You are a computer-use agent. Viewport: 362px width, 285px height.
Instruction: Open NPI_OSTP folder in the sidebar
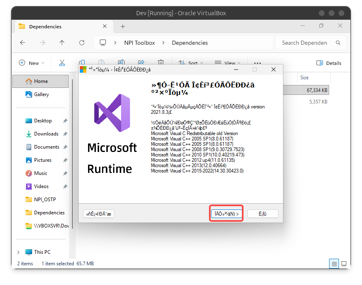pos(41,199)
